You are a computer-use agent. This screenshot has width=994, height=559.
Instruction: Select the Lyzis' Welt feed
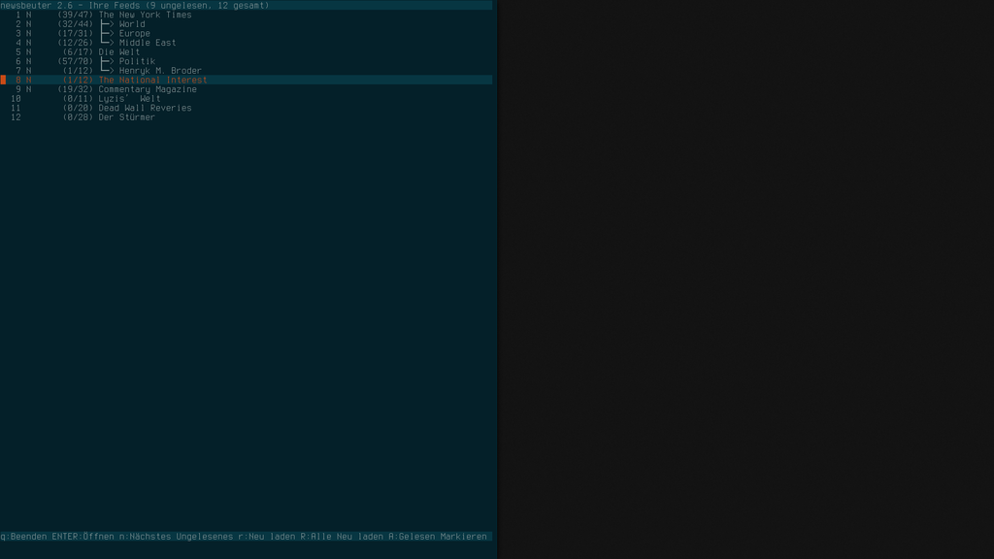[x=246, y=99]
